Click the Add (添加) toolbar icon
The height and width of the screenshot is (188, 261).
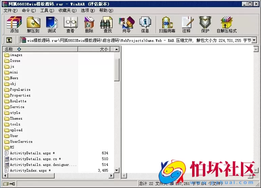click(14, 24)
